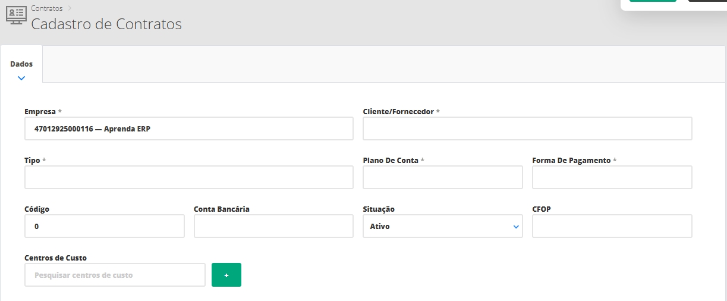This screenshot has width=727, height=301.
Task: Click the CFOP input field
Action: coord(612,226)
